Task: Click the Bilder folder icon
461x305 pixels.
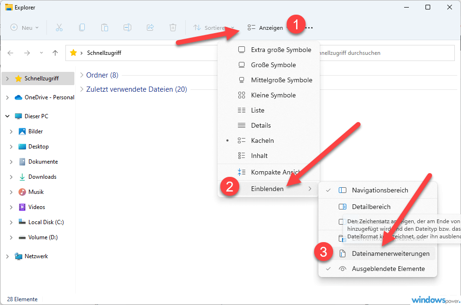Action: coord(22,131)
